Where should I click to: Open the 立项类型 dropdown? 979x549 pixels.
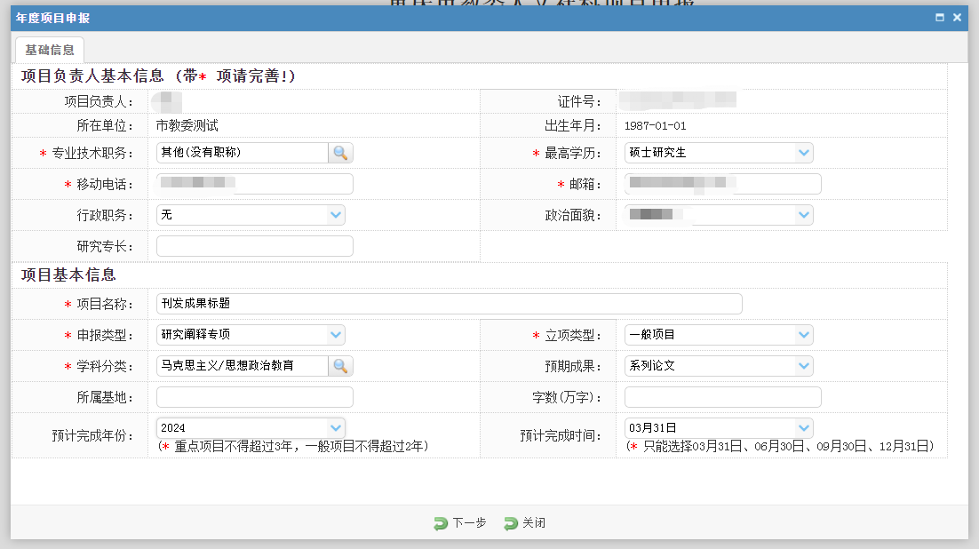(x=804, y=335)
